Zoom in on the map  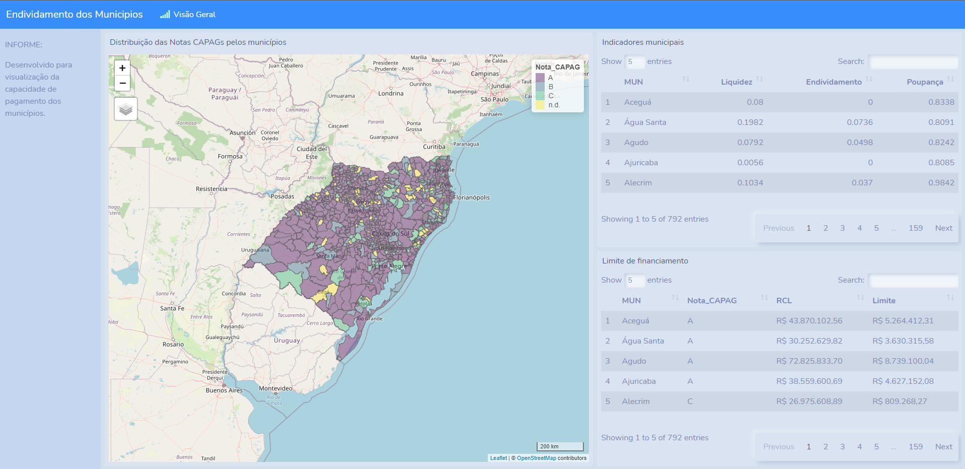122,67
